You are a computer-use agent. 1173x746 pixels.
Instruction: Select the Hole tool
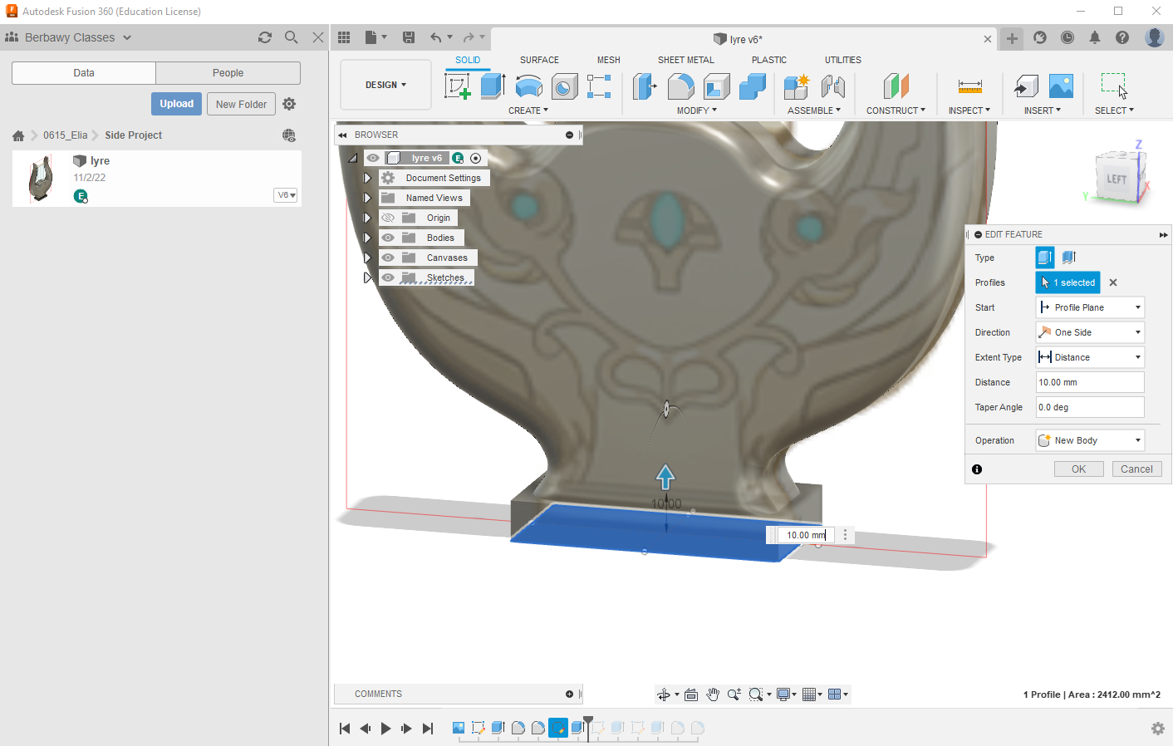click(565, 86)
